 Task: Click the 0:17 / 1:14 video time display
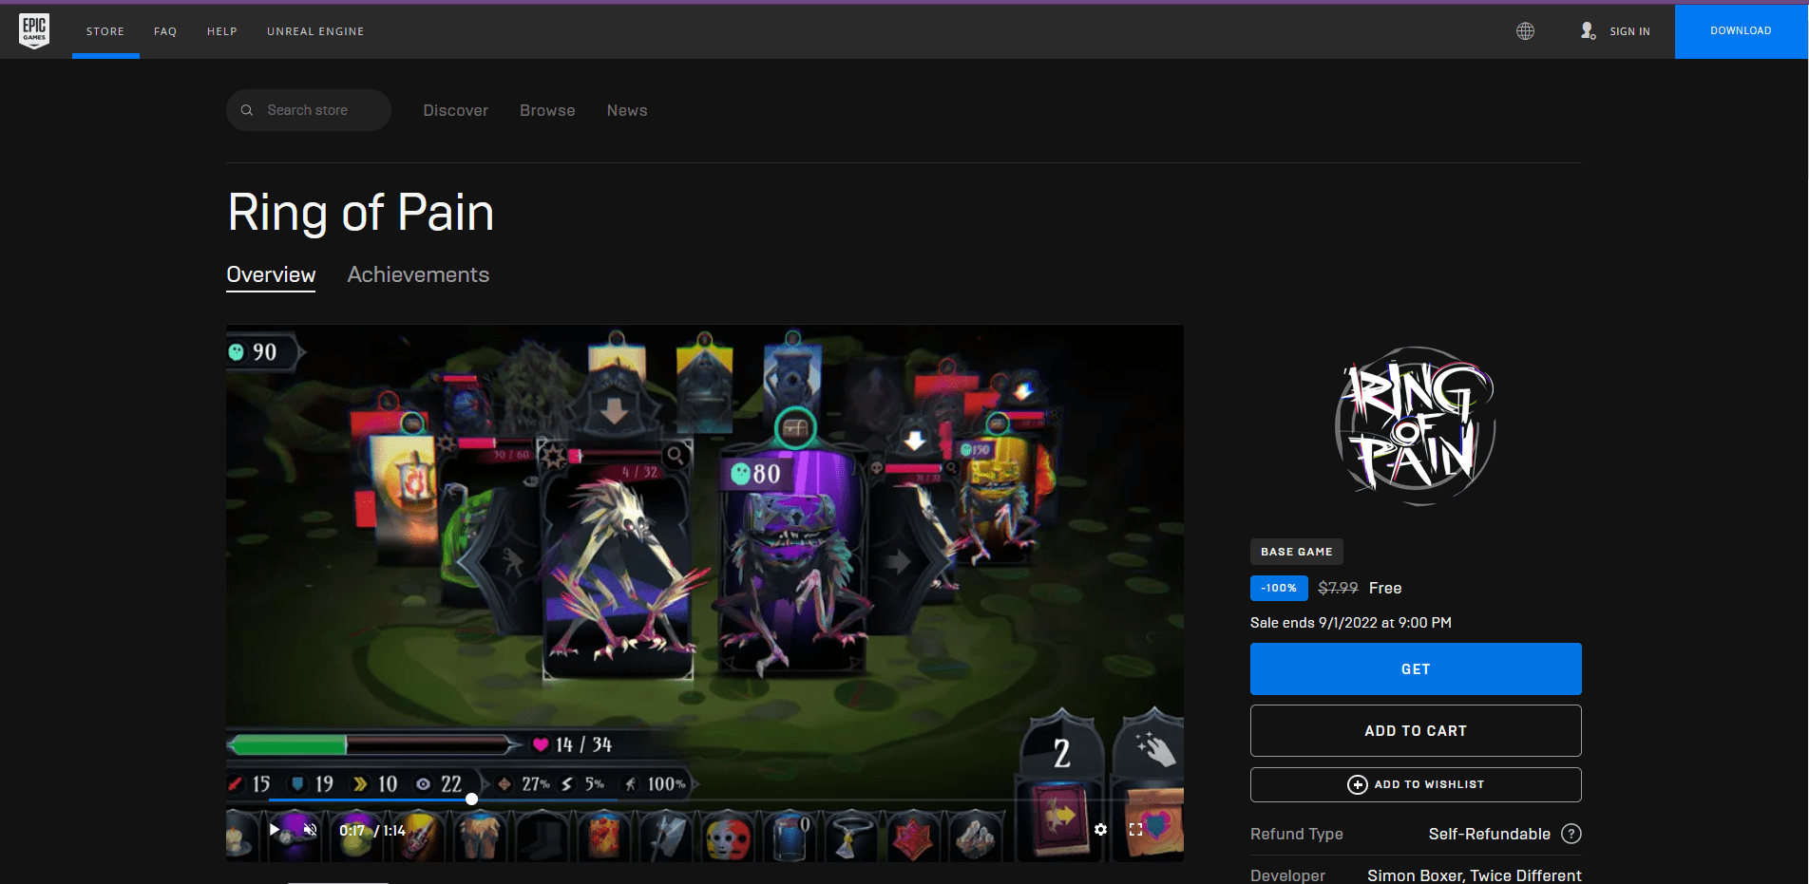372,831
